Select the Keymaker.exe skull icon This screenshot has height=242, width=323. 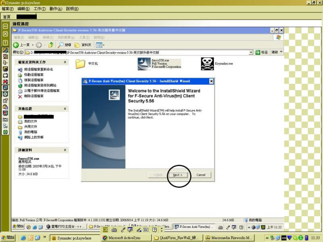pos(207,64)
